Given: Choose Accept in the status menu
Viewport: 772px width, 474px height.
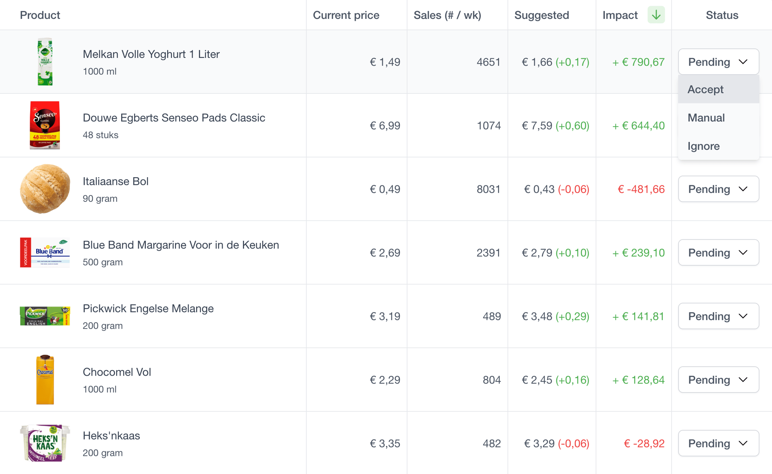Looking at the screenshot, I should click(718, 89).
